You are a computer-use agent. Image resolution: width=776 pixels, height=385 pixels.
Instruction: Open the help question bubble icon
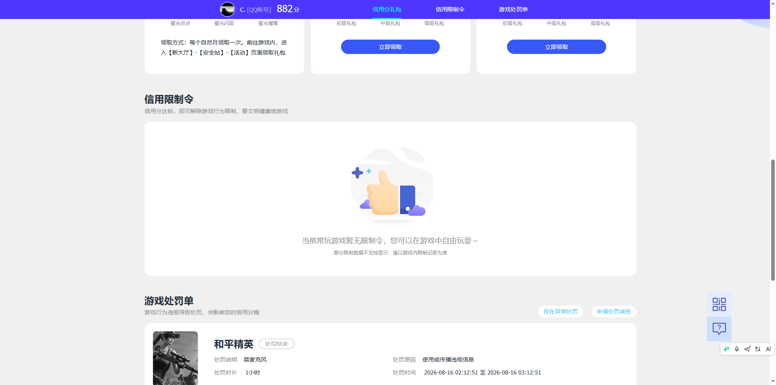[x=719, y=328]
